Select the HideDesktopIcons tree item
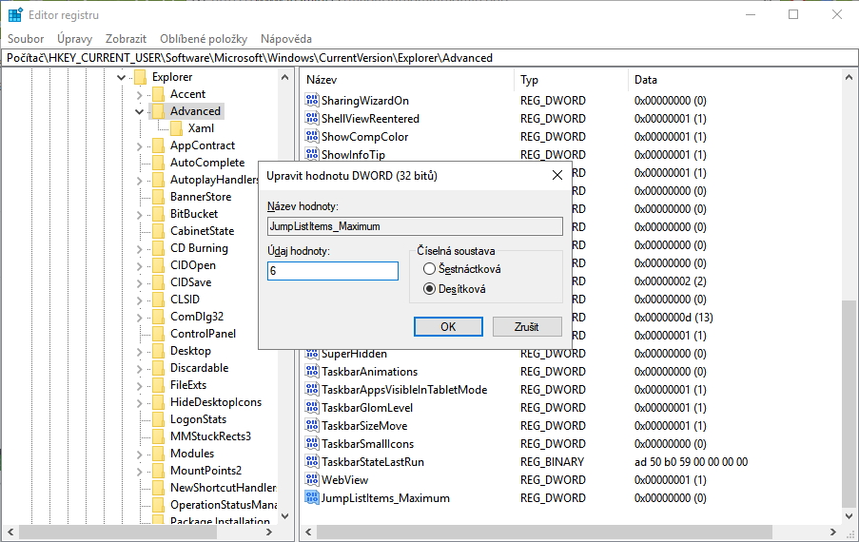 coord(216,402)
